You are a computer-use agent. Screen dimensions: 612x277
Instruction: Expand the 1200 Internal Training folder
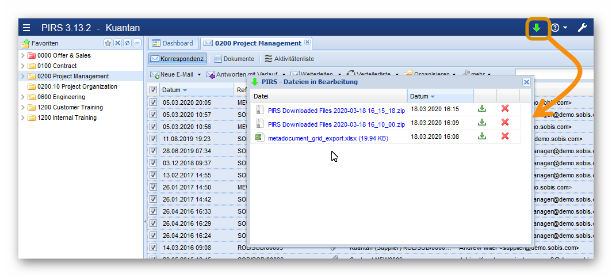point(22,117)
